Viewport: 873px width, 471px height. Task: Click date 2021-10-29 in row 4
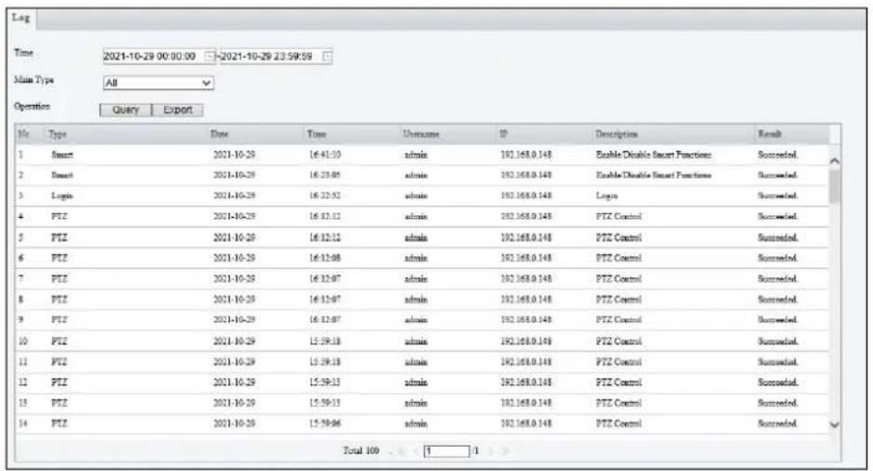(x=234, y=216)
